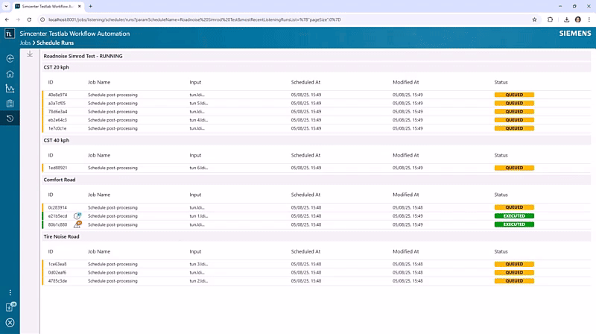Collapse the CST 20 kph group header
The width and height of the screenshot is (596, 334).
point(317,67)
